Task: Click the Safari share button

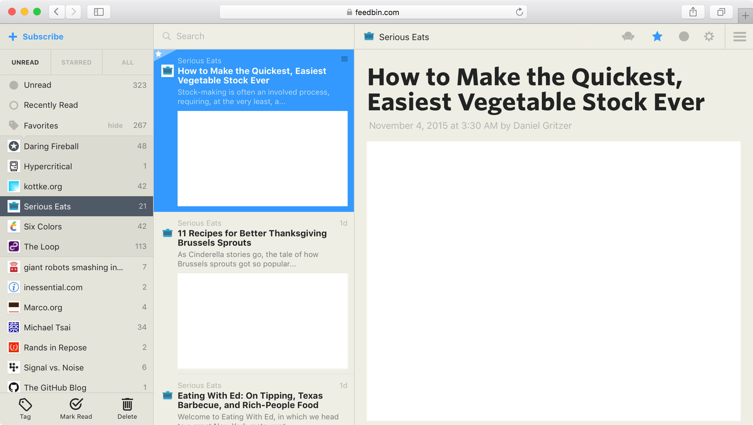Action: (693, 12)
